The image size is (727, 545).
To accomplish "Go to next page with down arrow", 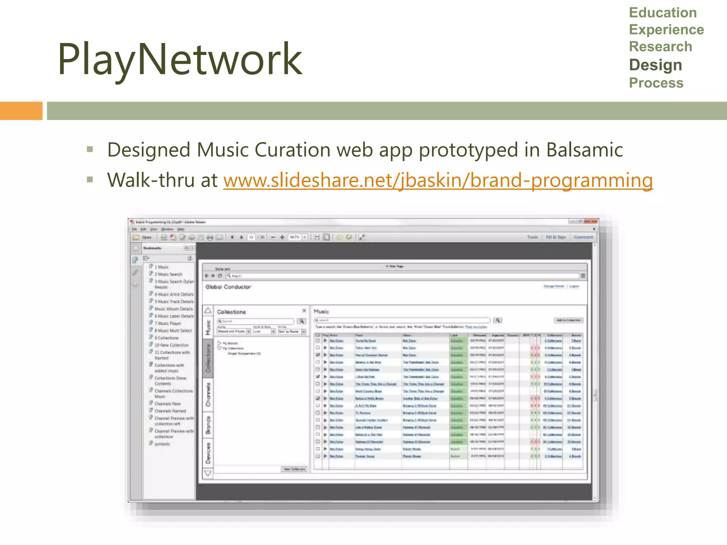I will pyautogui.click(x=241, y=237).
